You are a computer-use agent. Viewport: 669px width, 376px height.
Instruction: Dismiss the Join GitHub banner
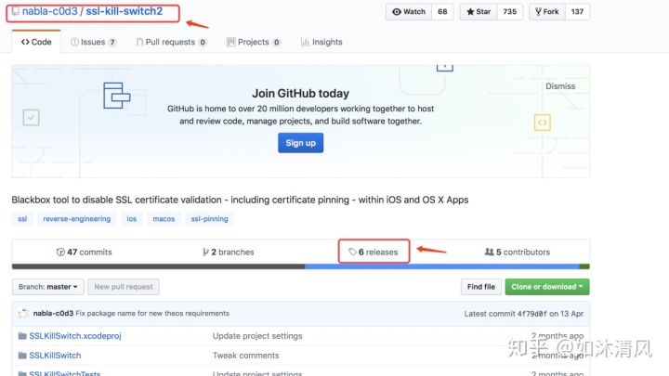point(560,86)
